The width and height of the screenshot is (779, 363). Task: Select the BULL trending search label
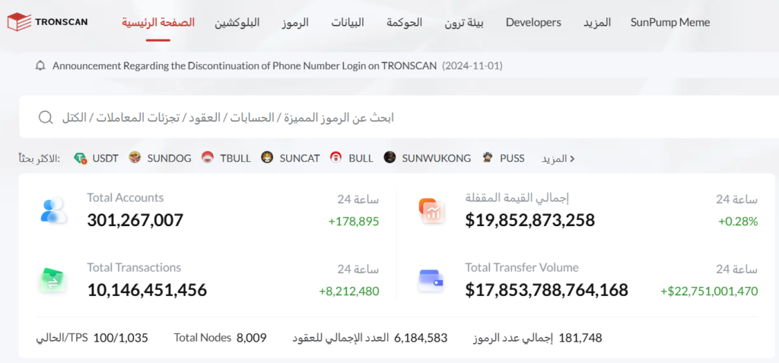(361, 158)
